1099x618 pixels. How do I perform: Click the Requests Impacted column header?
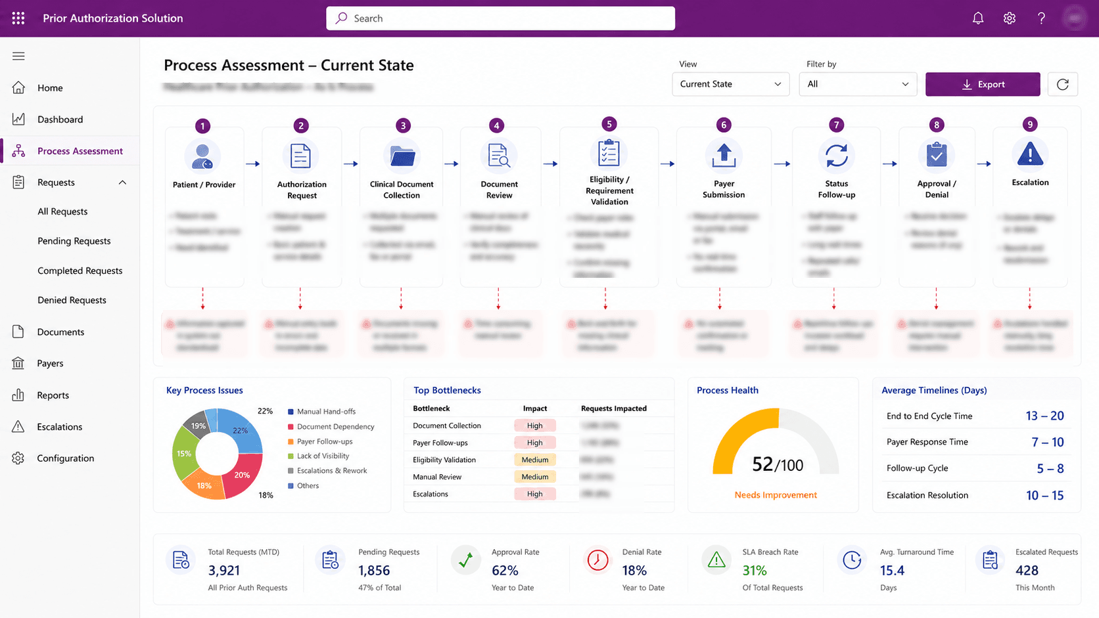click(614, 408)
